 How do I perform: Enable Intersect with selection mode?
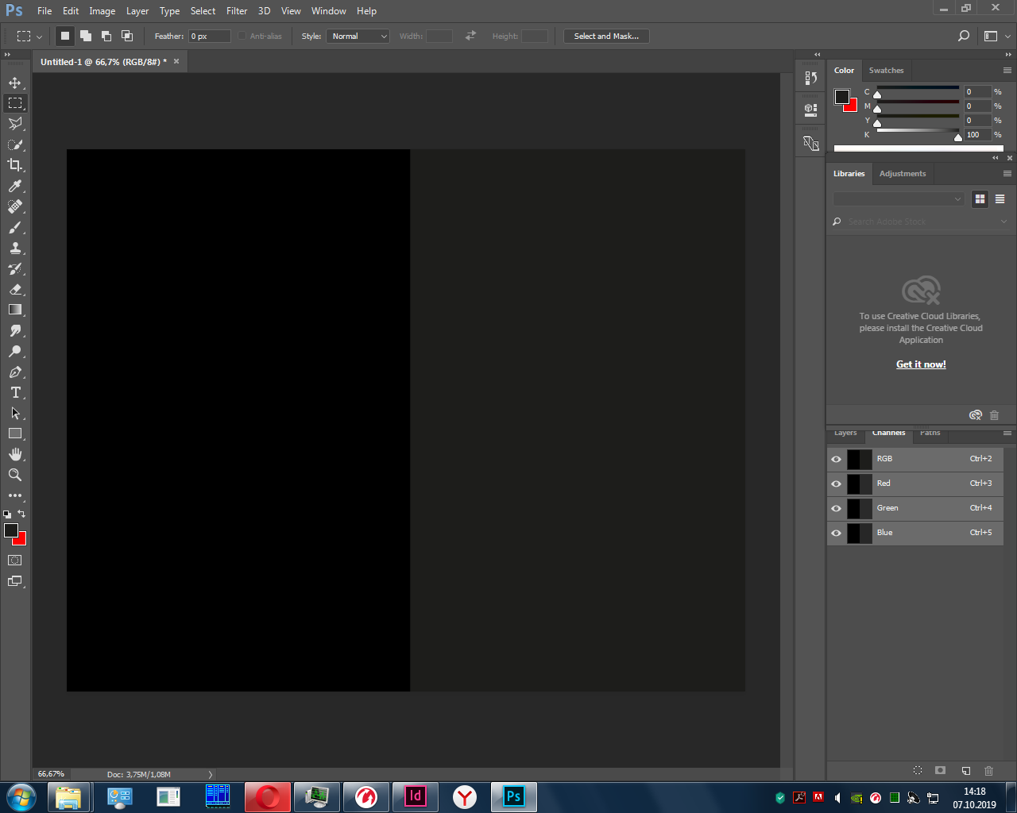[x=126, y=36]
